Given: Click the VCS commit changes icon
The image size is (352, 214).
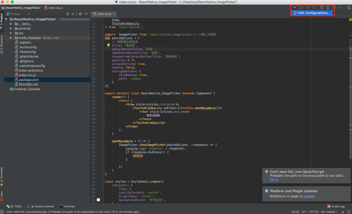Looking at the screenshot, I should 328,7.
